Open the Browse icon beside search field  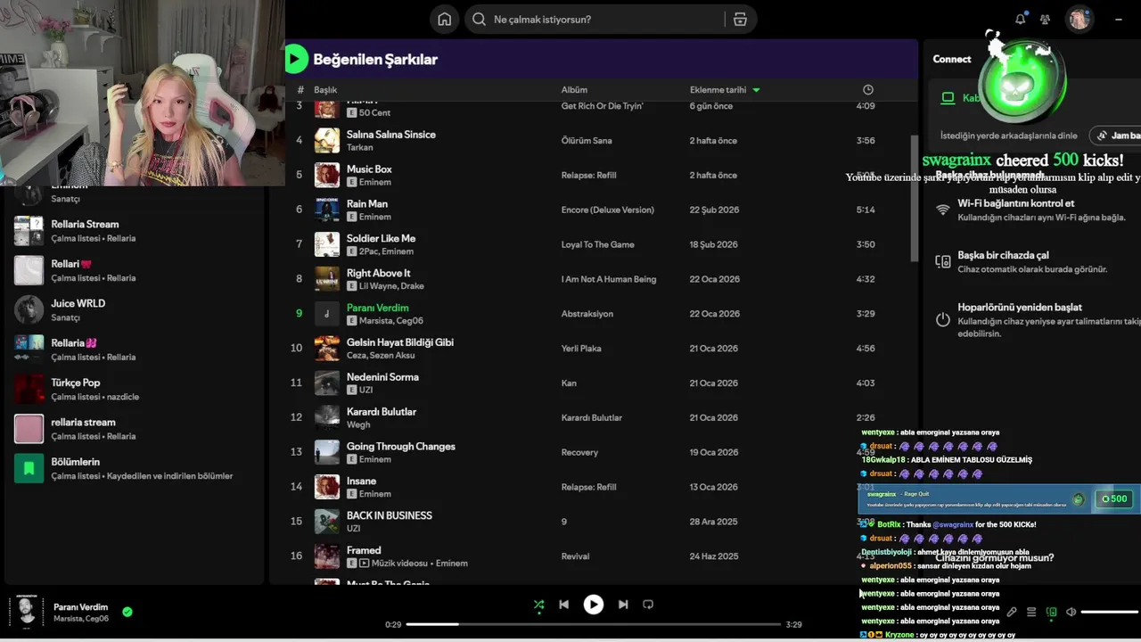tap(740, 20)
